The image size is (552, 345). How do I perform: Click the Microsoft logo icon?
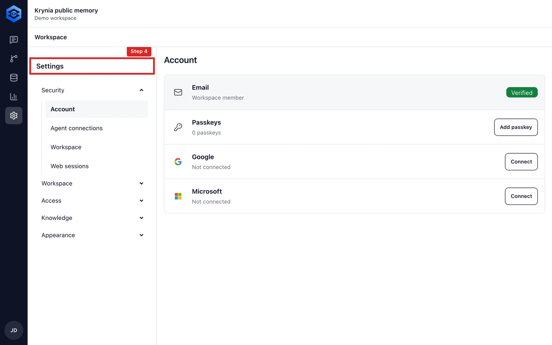178,196
